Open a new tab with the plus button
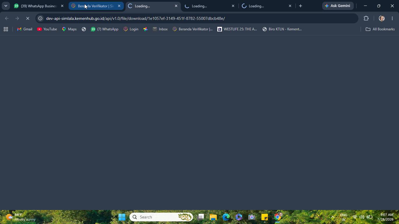Image resolution: width=399 pixels, height=224 pixels. click(x=300, y=6)
